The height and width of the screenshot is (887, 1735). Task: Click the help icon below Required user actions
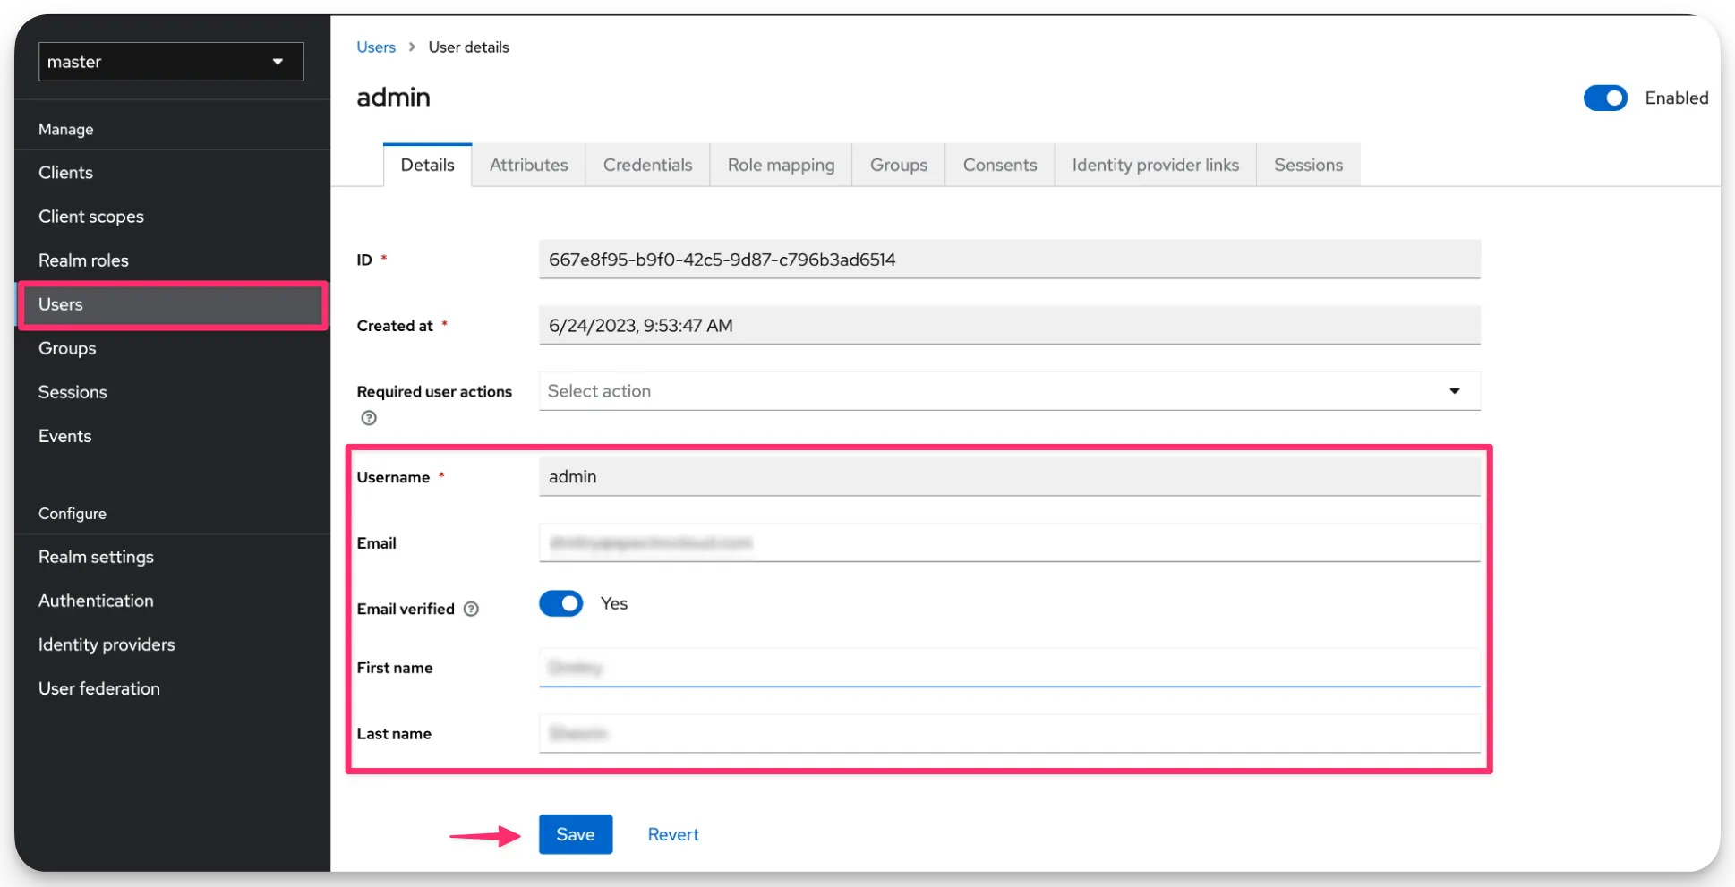coord(368,417)
